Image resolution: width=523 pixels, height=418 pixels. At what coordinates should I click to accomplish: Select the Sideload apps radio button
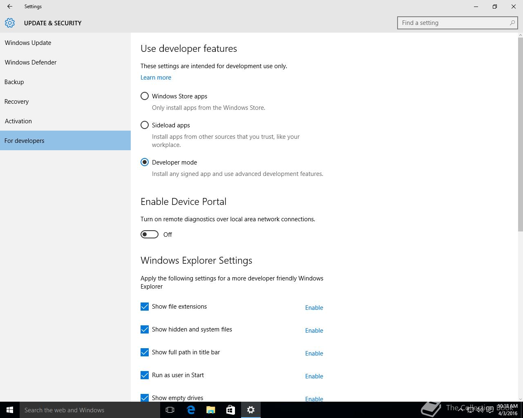(x=145, y=125)
